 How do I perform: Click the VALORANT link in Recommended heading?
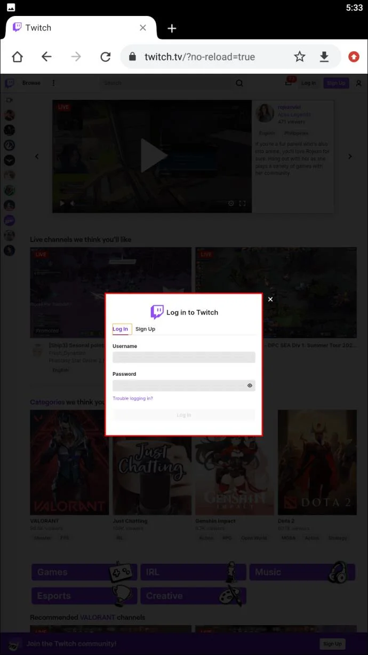pyautogui.click(x=98, y=617)
